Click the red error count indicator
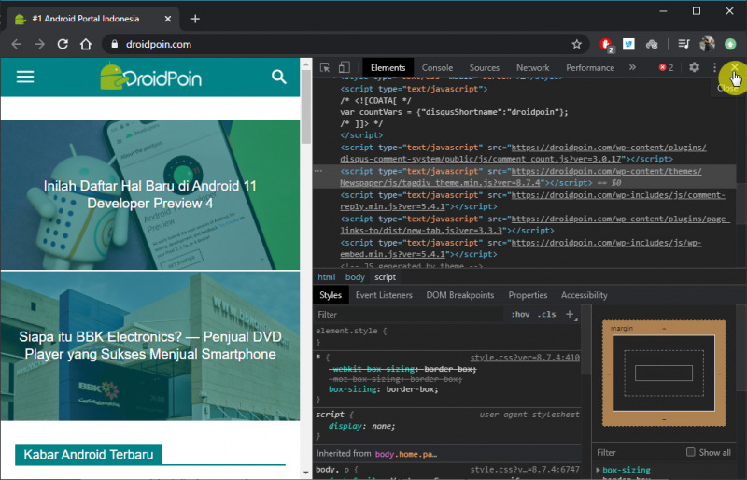This screenshot has height=480, width=747. [666, 67]
